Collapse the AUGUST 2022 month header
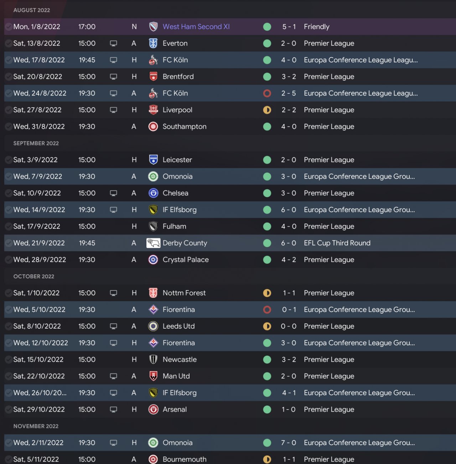456x464 pixels. coord(32,10)
